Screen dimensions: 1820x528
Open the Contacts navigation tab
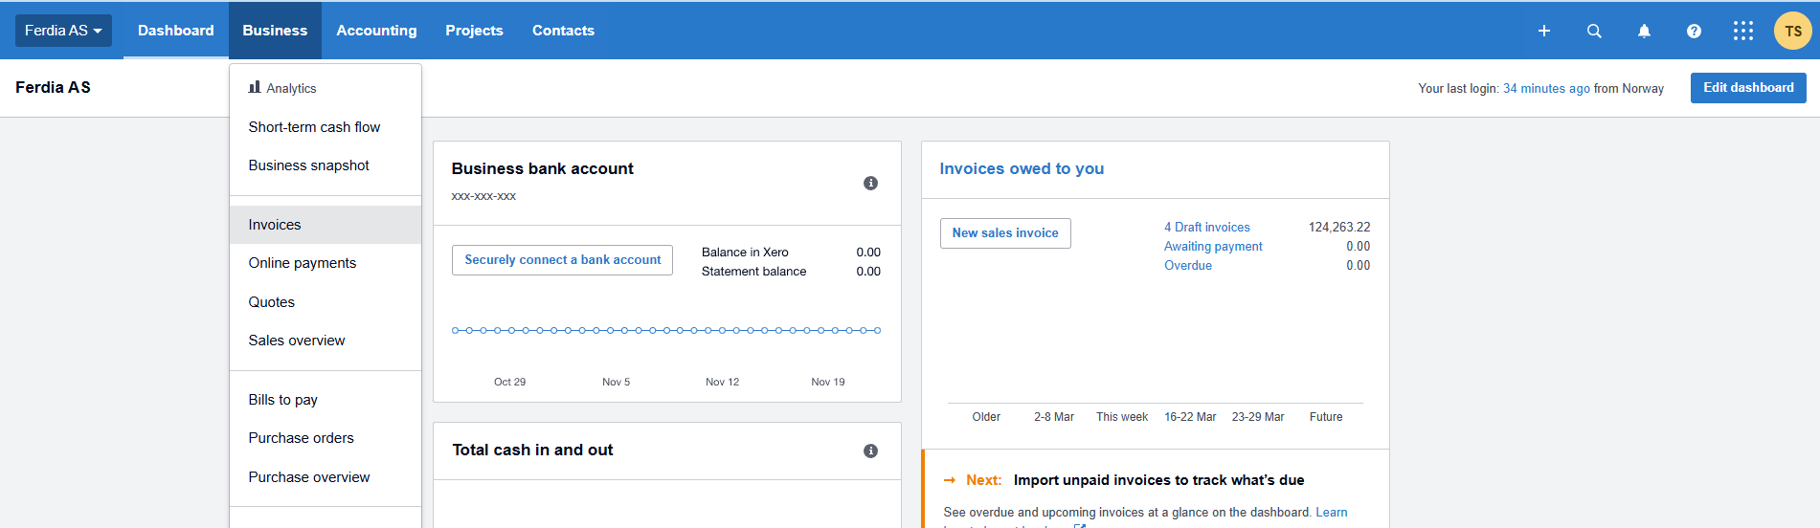[x=563, y=31]
